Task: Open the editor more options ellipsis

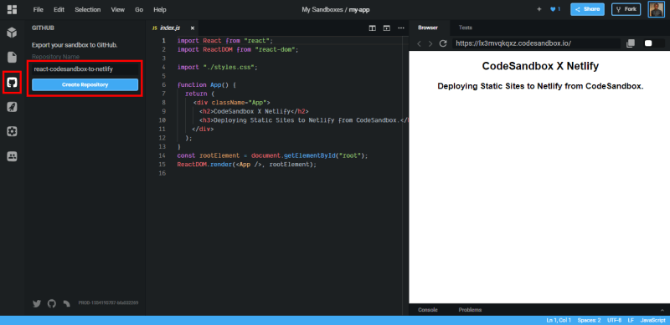Action: [x=401, y=28]
